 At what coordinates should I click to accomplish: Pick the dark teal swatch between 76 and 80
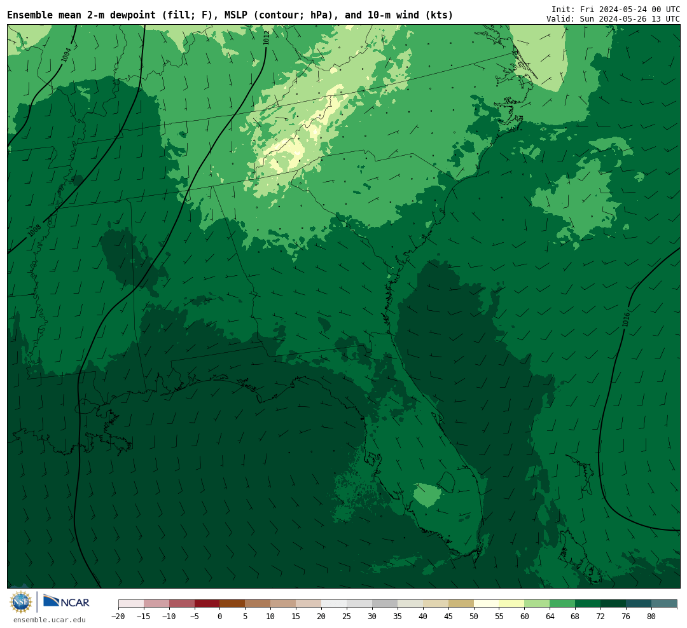pyautogui.click(x=639, y=604)
